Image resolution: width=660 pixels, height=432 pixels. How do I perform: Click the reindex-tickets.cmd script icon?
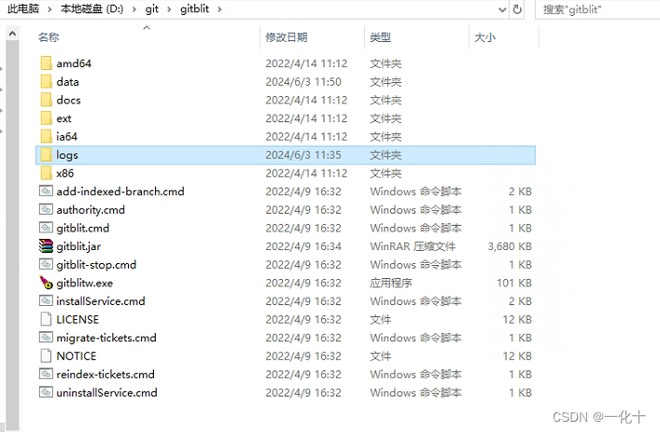(x=46, y=374)
